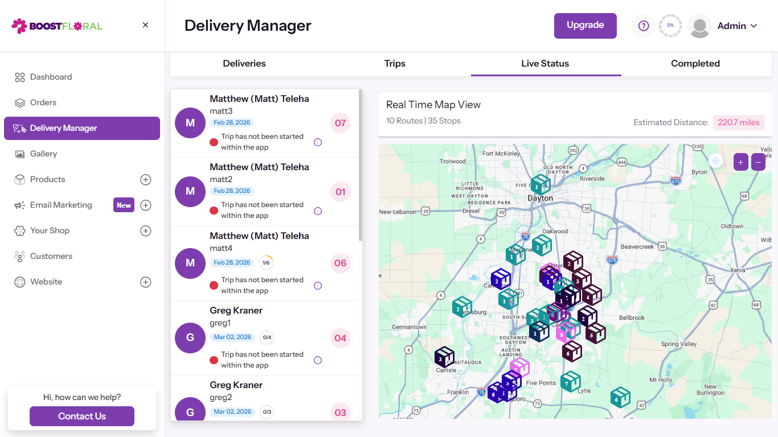
Task: Click the Email Marketing megaphone icon
Action: (20, 205)
